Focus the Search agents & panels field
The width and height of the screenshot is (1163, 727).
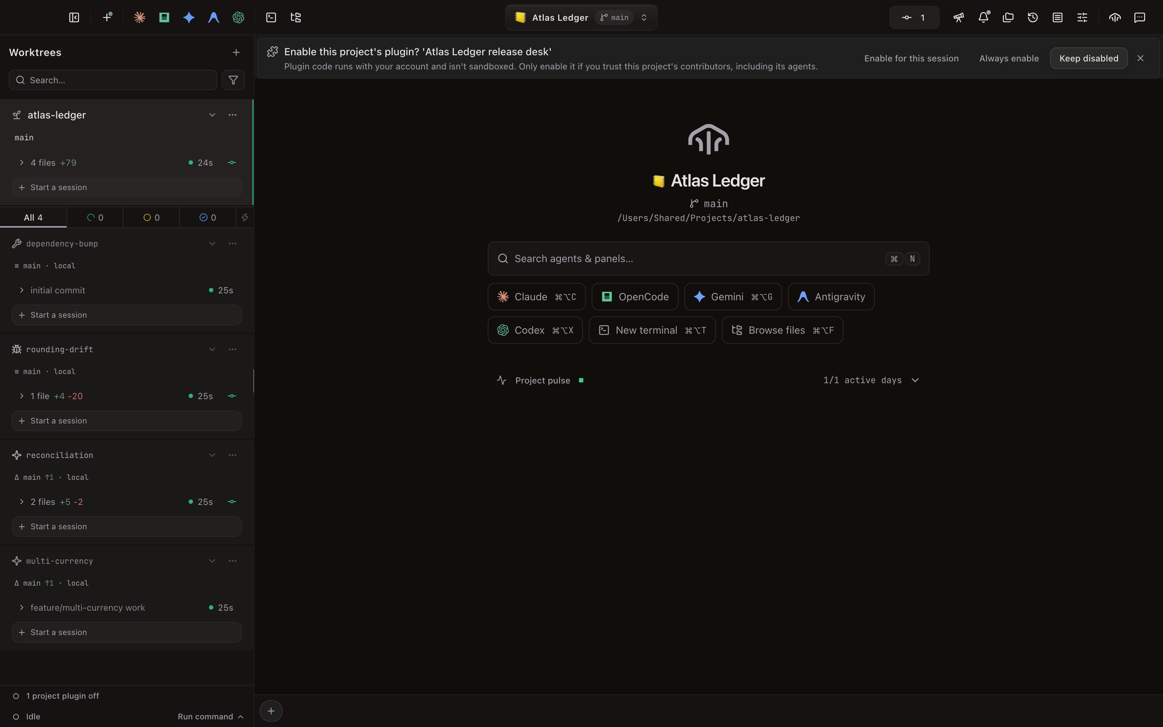coord(708,259)
